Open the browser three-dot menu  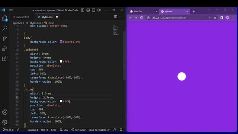pos(233,17)
